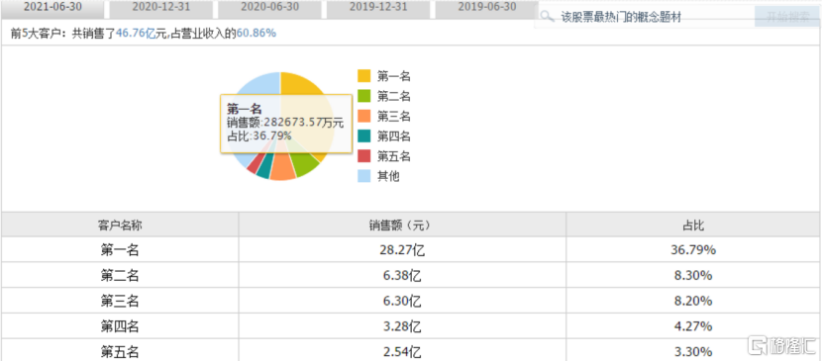
Task: Select the 第二名 table row name
Action: pos(120,276)
